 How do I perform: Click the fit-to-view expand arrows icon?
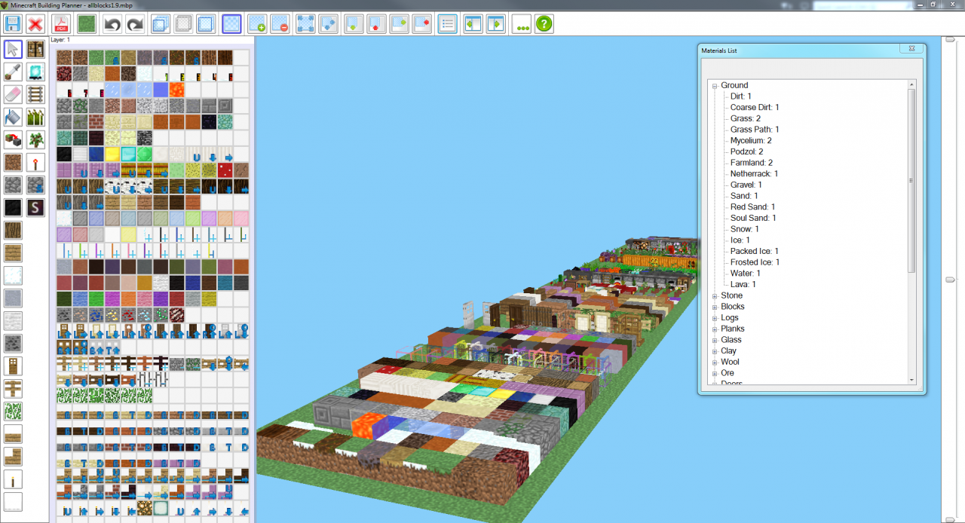pos(305,24)
